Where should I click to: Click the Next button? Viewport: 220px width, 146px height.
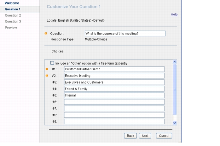145,136
